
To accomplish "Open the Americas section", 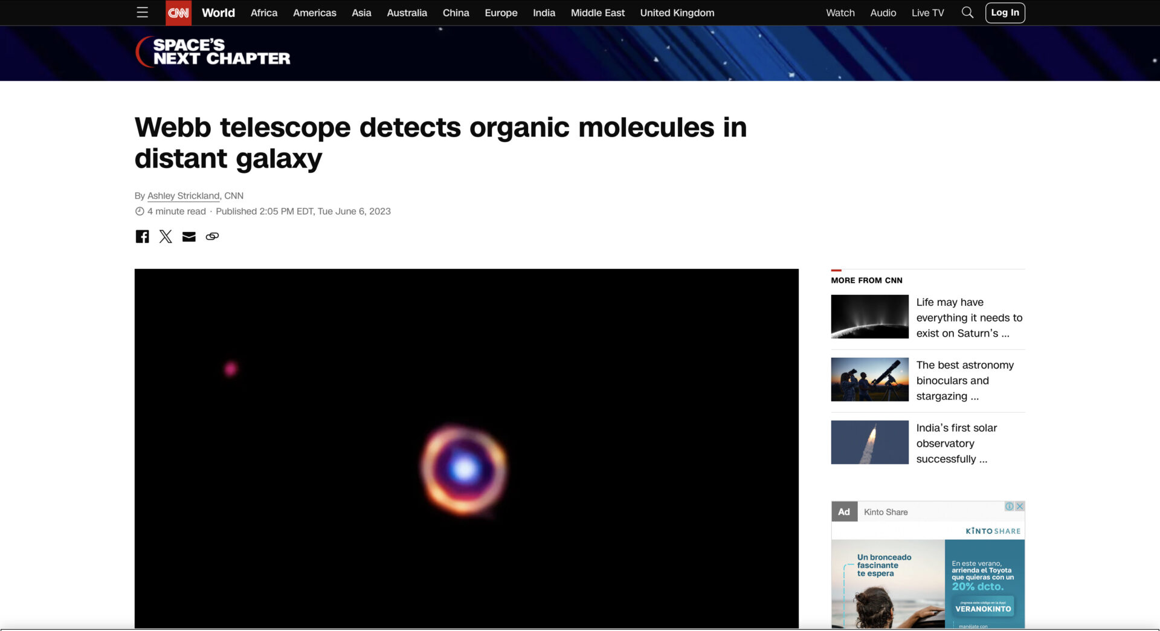I will pyautogui.click(x=315, y=13).
